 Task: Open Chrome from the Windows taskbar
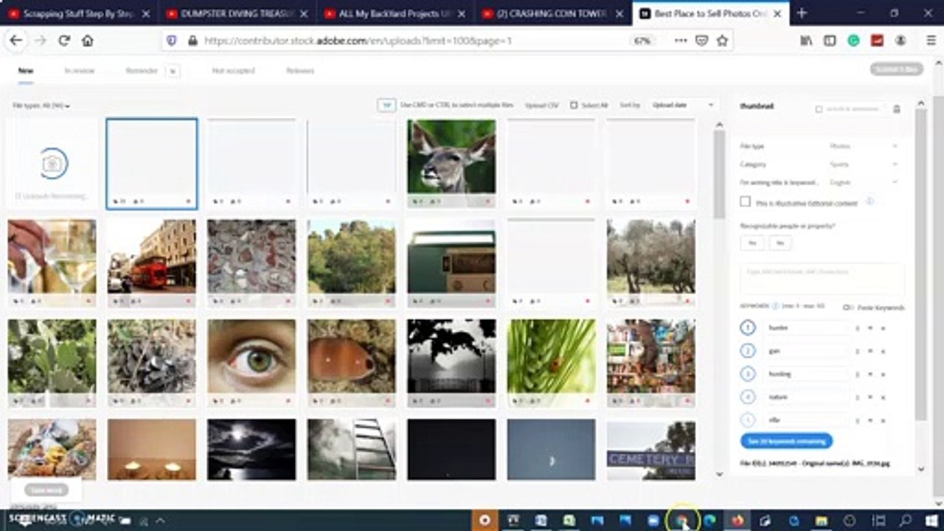point(681,520)
